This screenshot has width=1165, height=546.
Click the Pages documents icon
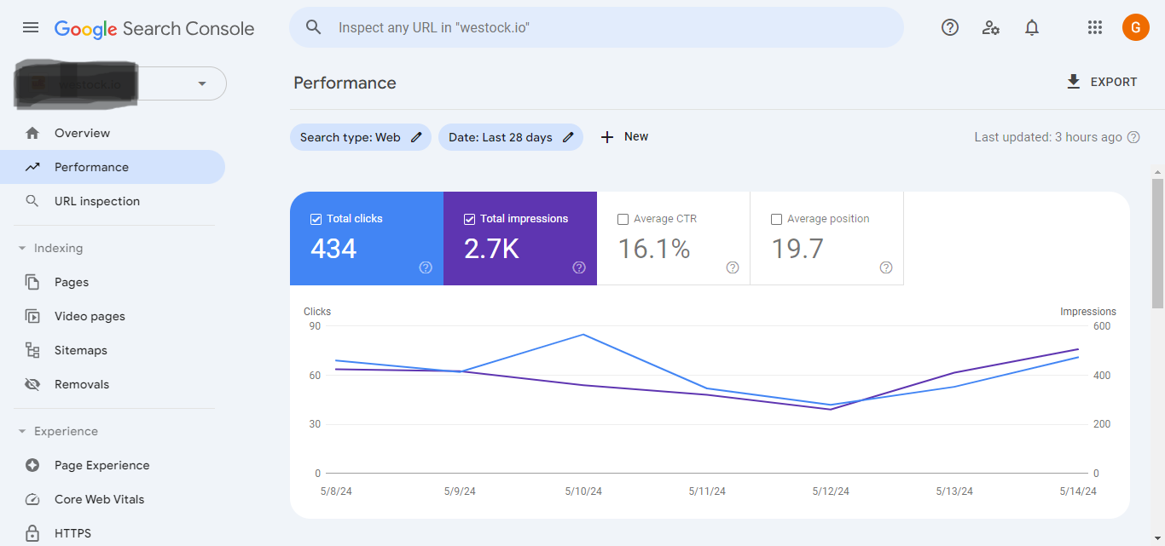pyautogui.click(x=32, y=282)
